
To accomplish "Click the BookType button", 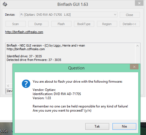I will pyautogui.click(x=84, y=24).
